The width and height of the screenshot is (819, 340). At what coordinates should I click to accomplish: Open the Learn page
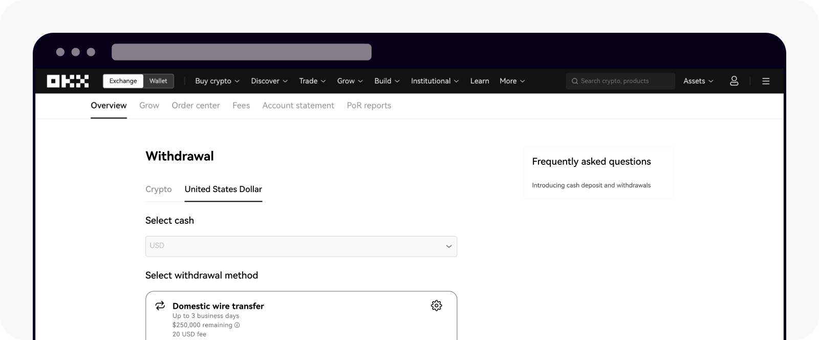pos(480,81)
